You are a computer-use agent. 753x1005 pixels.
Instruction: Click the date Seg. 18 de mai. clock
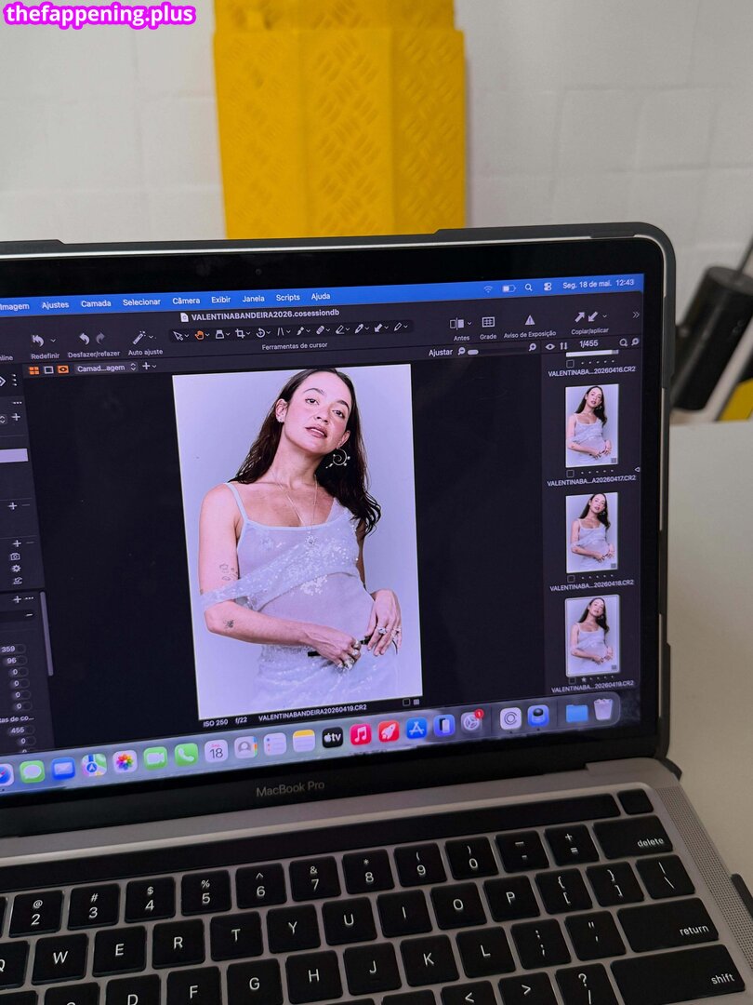[598, 283]
